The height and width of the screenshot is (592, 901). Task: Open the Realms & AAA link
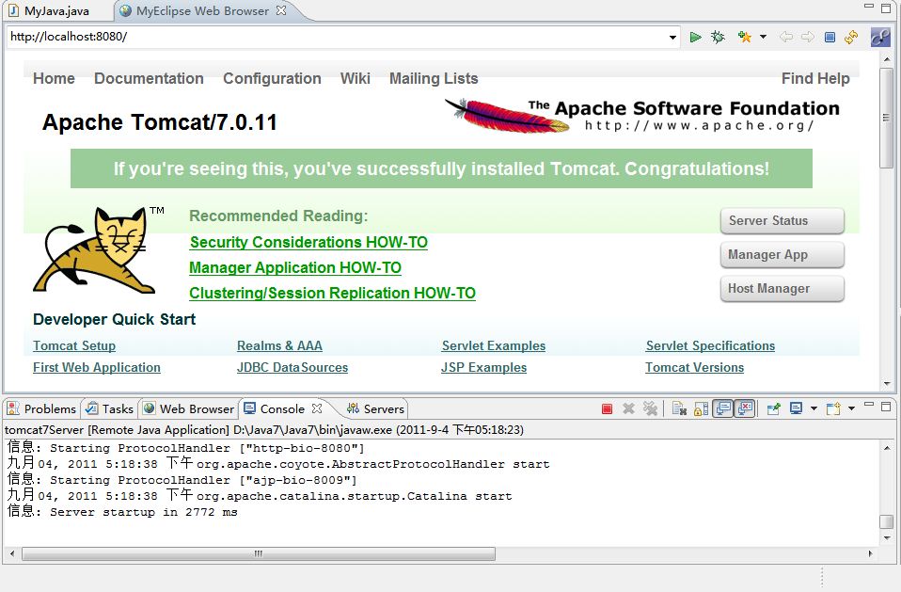280,346
